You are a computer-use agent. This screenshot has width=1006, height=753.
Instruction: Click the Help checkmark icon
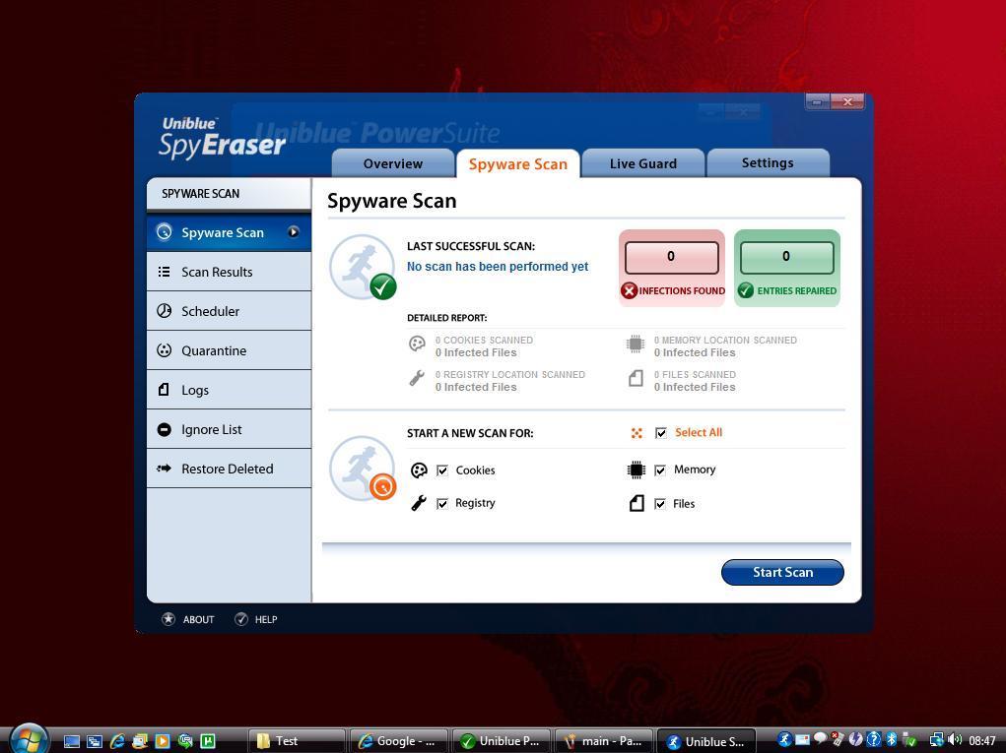(x=241, y=619)
